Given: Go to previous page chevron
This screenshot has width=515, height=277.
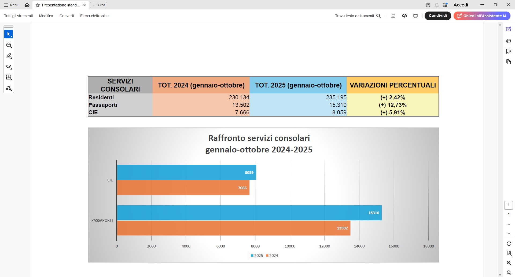Looking at the screenshot, I should pyautogui.click(x=509, y=224).
